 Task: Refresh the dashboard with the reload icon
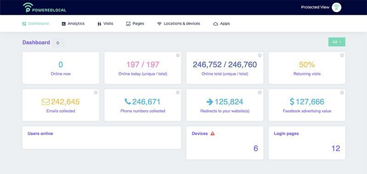point(58,43)
